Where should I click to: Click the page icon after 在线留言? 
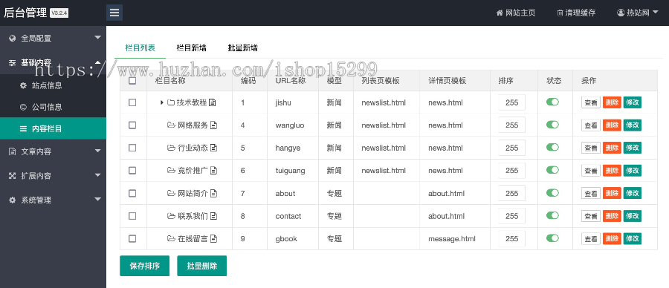[214, 238]
